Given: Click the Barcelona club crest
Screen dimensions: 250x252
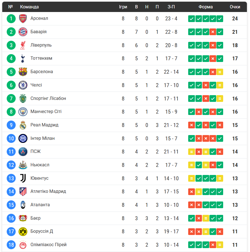Looking at the screenshot, I should [23, 72].
